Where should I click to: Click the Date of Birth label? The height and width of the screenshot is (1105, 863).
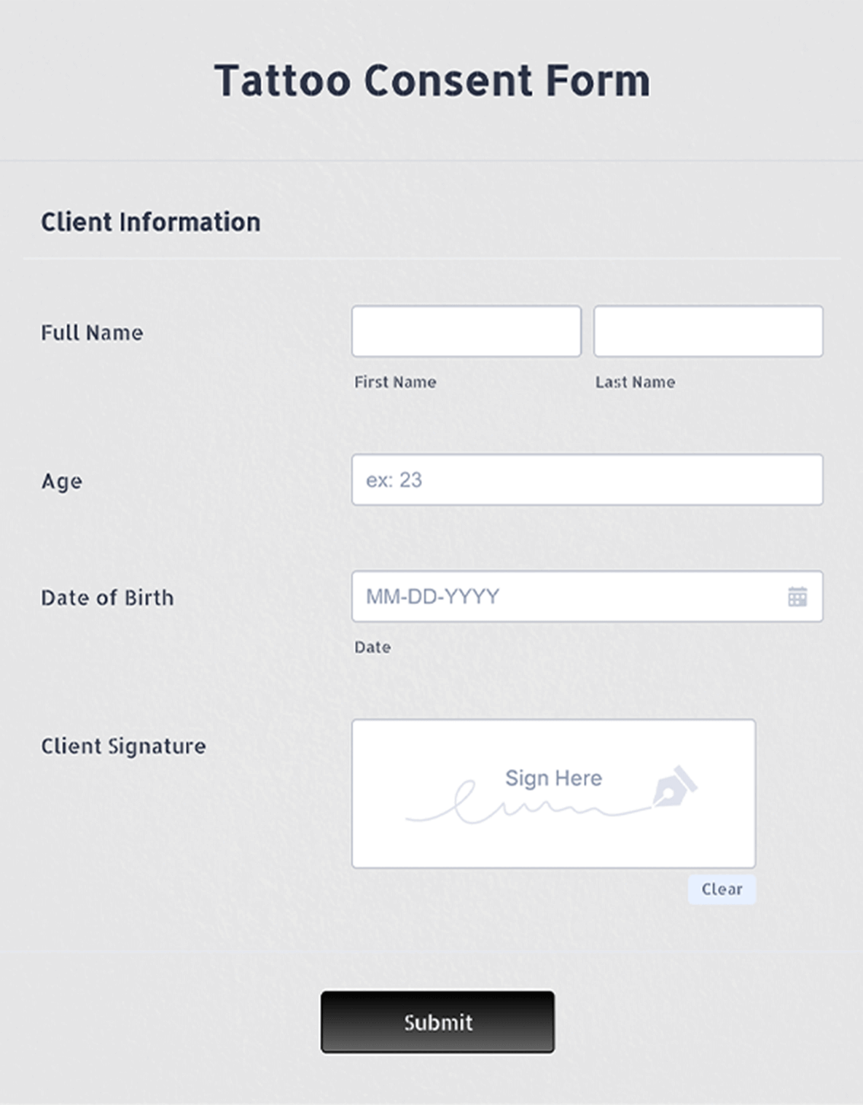click(107, 598)
